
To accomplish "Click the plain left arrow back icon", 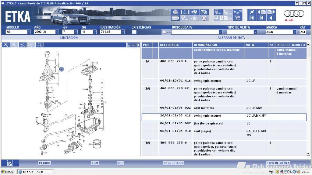I will coord(271,18).
